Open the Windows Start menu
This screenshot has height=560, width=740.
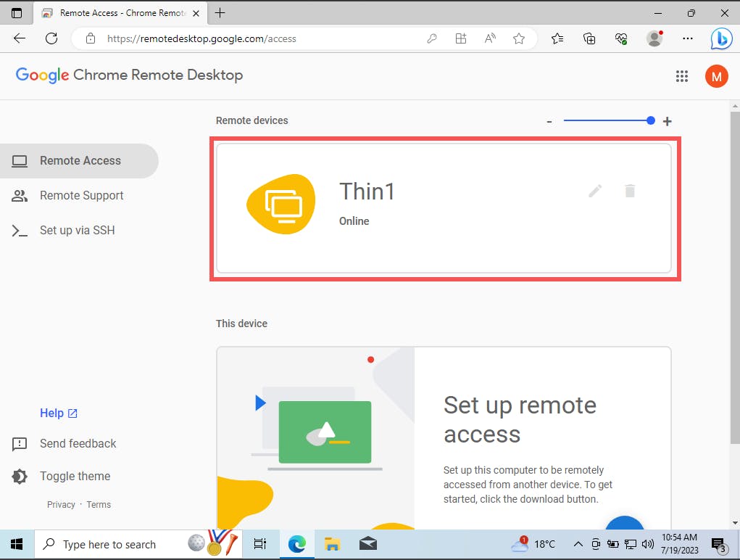[x=17, y=545]
